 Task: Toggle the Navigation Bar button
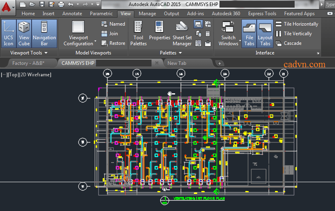pyautogui.click(x=44, y=34)
